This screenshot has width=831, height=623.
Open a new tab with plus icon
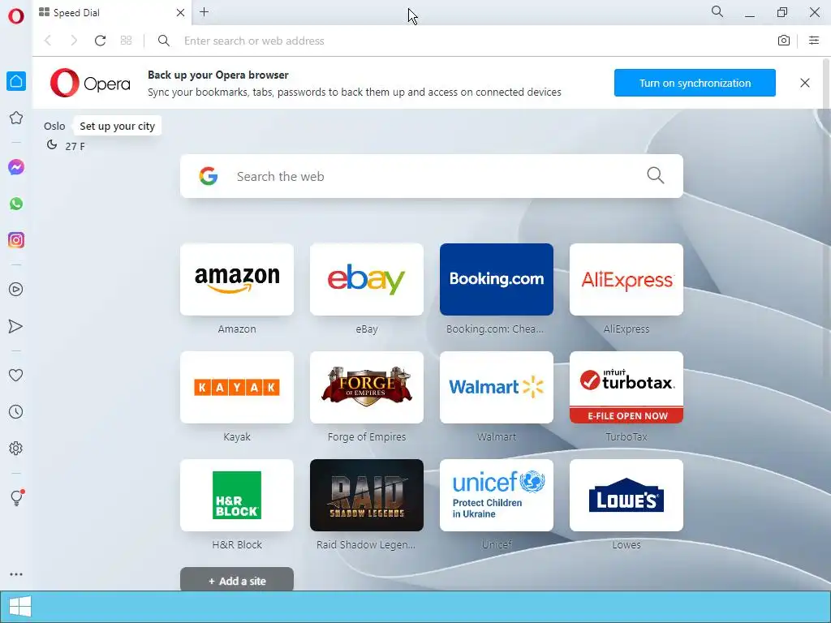[204, 12]
